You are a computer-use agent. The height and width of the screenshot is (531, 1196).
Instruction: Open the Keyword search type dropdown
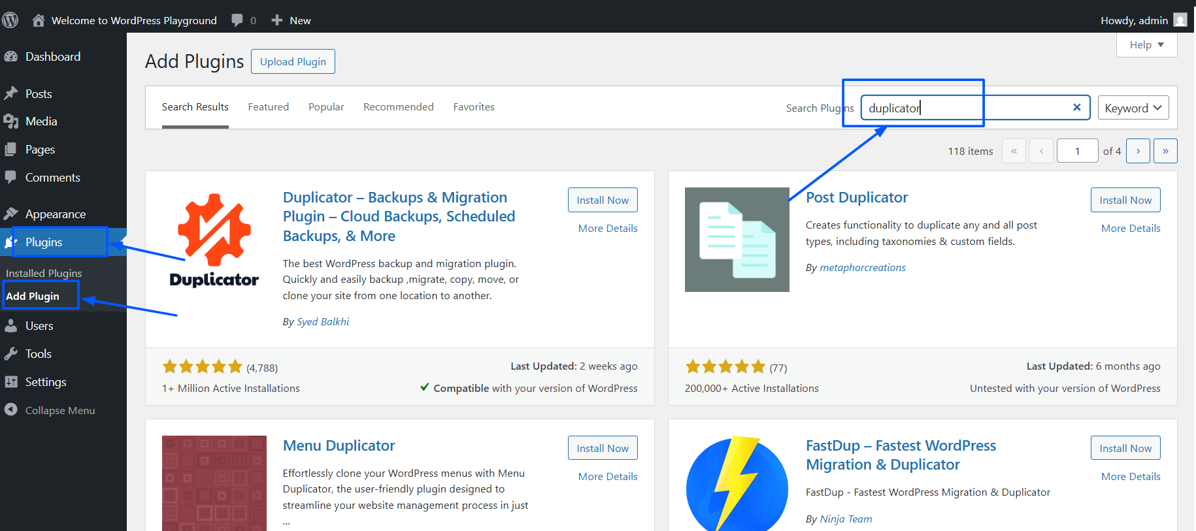click(1133, 108)
